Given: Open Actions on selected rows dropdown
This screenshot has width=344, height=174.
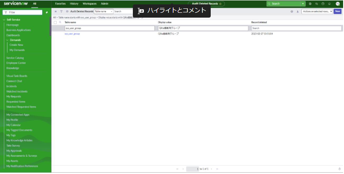Looking at the screenshot, I should pyautogui.click(x=317, y=11).
